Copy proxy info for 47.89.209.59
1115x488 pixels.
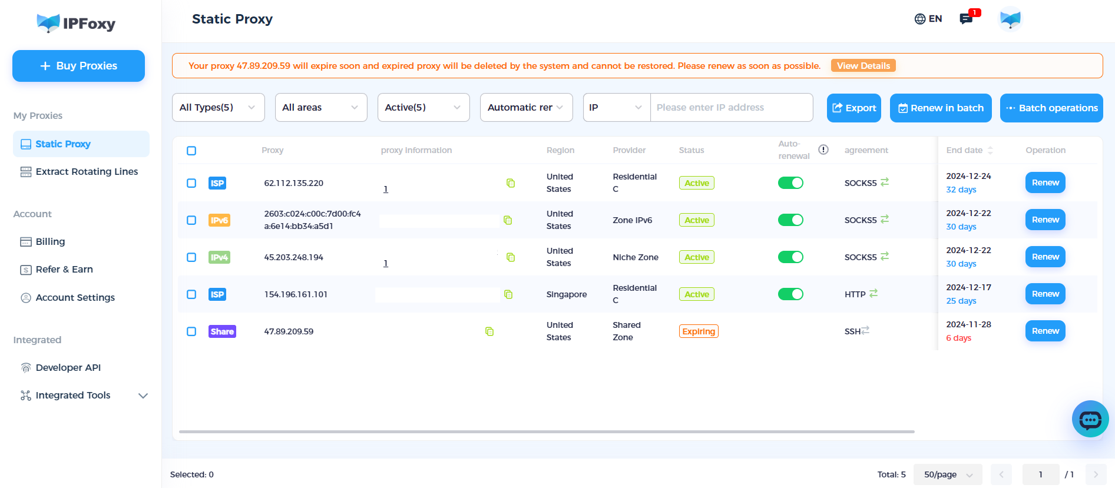click(x=489, y=331)
